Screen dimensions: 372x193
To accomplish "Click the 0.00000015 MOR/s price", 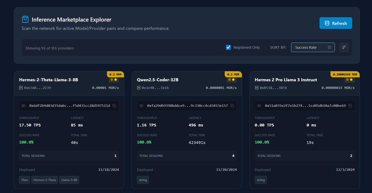I will [x=338, y=88].
